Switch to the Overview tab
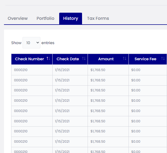 pos(18,18)
